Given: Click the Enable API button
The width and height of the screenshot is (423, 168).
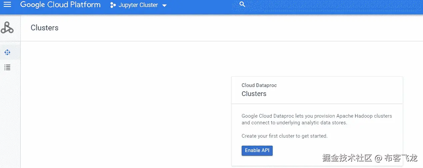Looking at the screenshot, I should (x=257, y=150).
